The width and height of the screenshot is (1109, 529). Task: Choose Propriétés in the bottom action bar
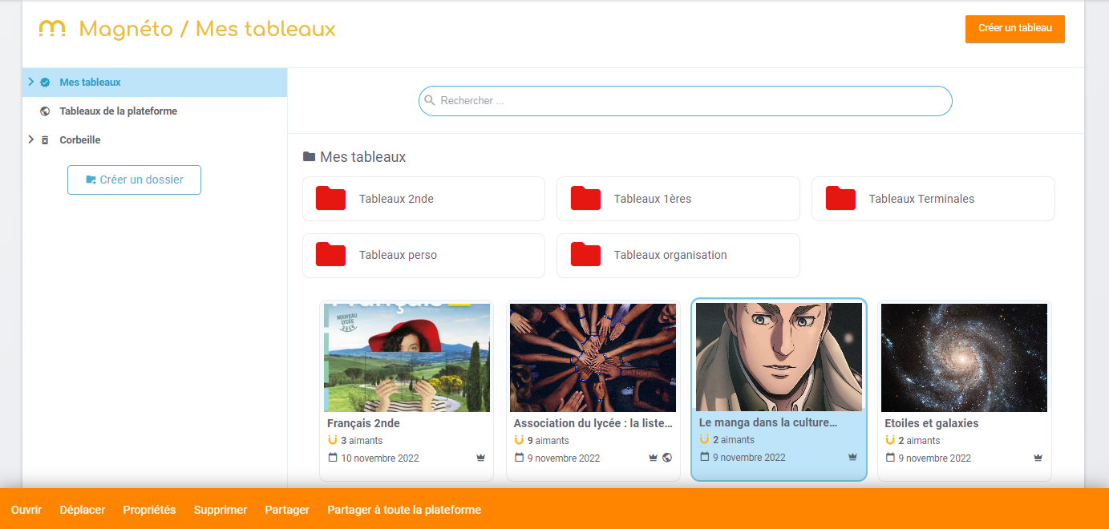[x=149, y=510]
